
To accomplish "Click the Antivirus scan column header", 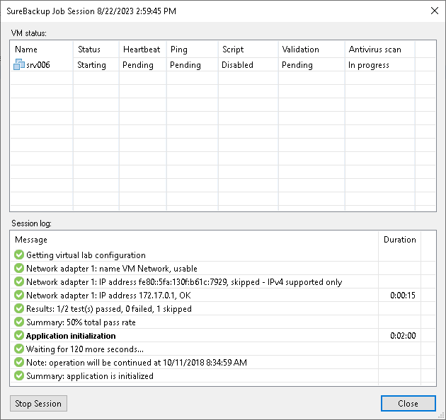I will 380,49.
